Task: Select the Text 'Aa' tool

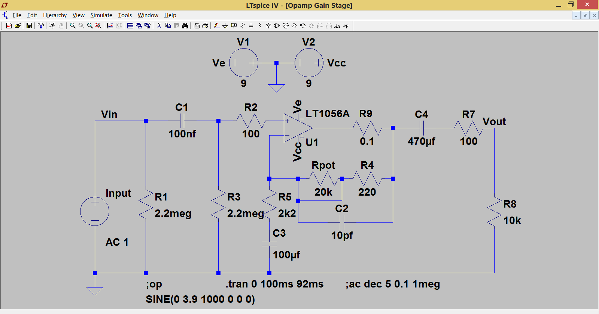Action: pos(337,26)
